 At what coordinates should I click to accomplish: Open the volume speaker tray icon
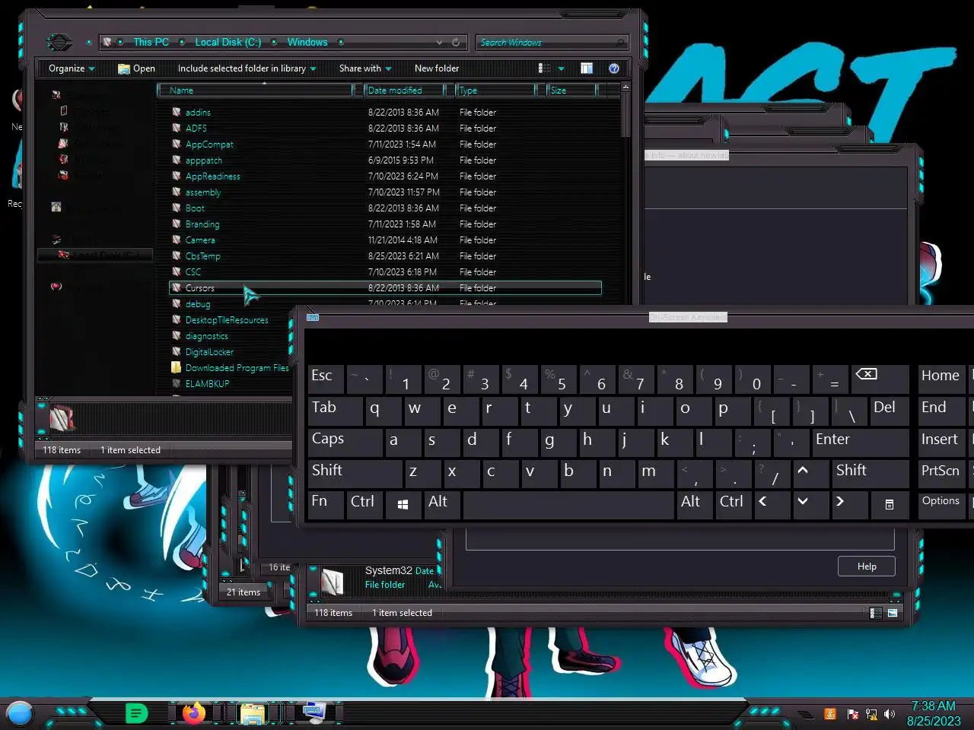(x=890, y=714)
